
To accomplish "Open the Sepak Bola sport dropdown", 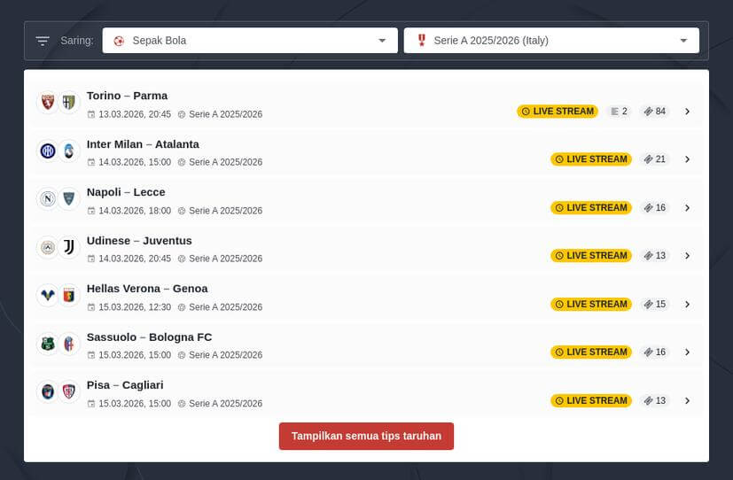I will (250, 41).
